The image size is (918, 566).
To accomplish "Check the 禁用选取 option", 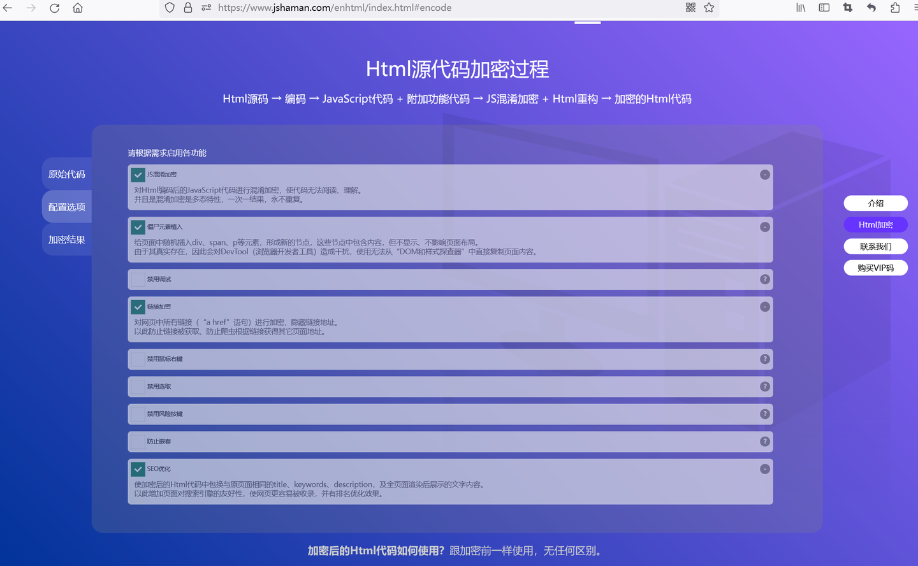I will (138, 386).
